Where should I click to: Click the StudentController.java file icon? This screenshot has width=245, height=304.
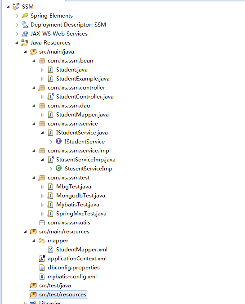click(x=50, y=97)
